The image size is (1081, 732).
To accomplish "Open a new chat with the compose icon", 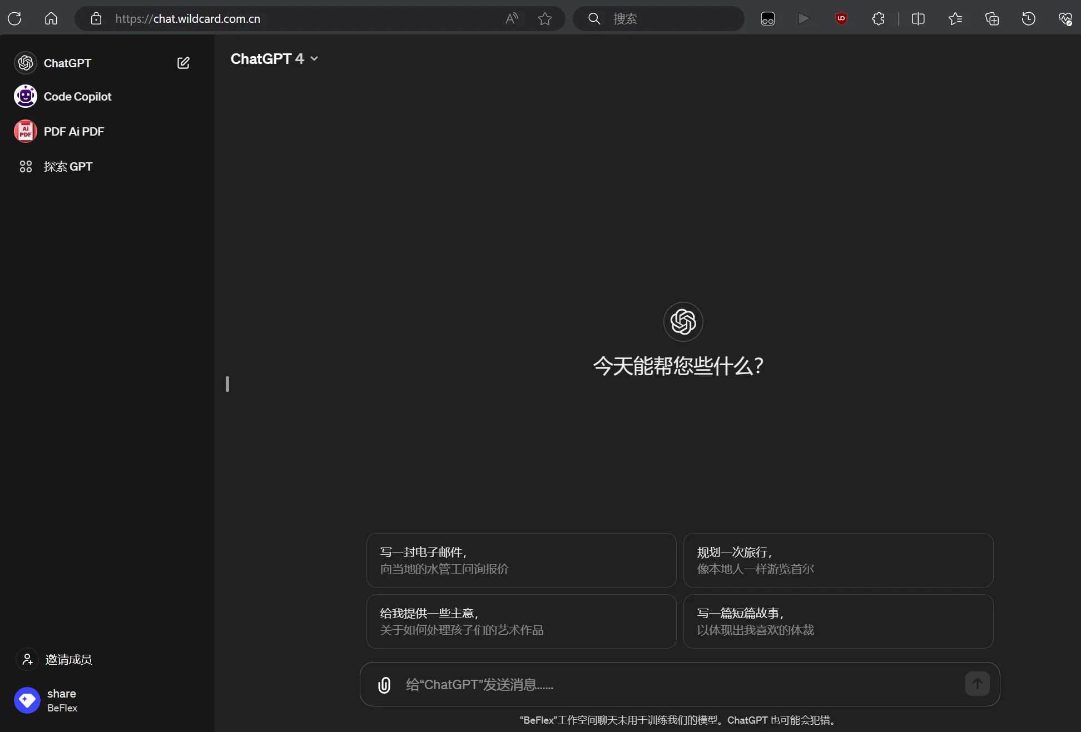I will pyautogui.click(x=184, y=63).
